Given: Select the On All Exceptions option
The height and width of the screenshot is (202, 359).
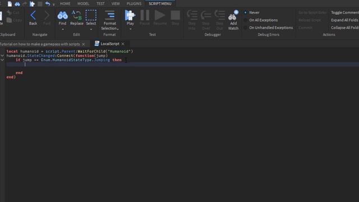Looking at the screenshot, I should click(245, 20).
